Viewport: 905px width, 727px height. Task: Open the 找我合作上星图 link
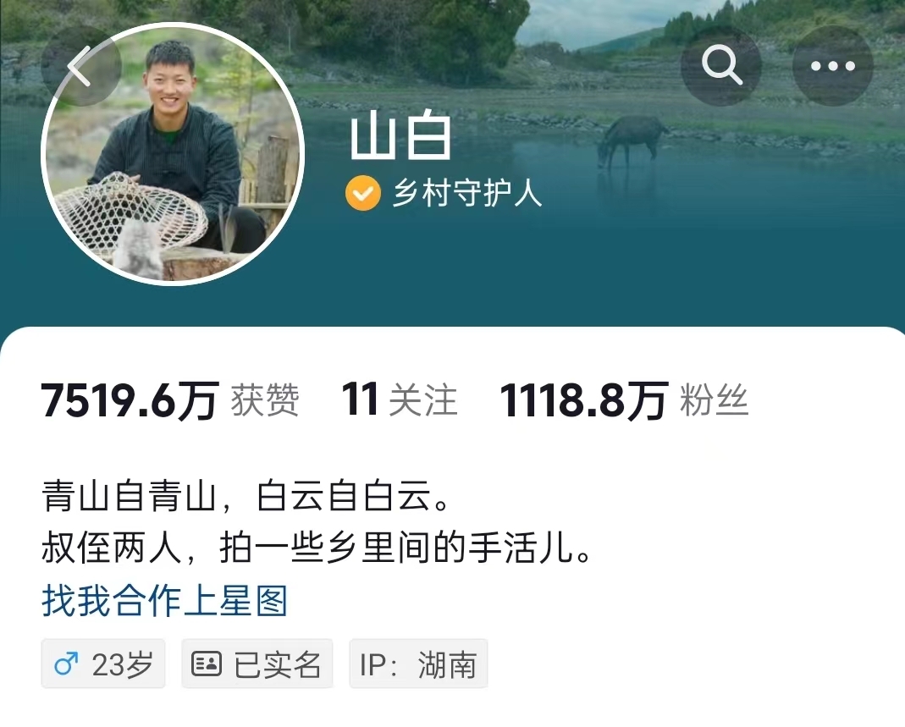click(164, 601)
